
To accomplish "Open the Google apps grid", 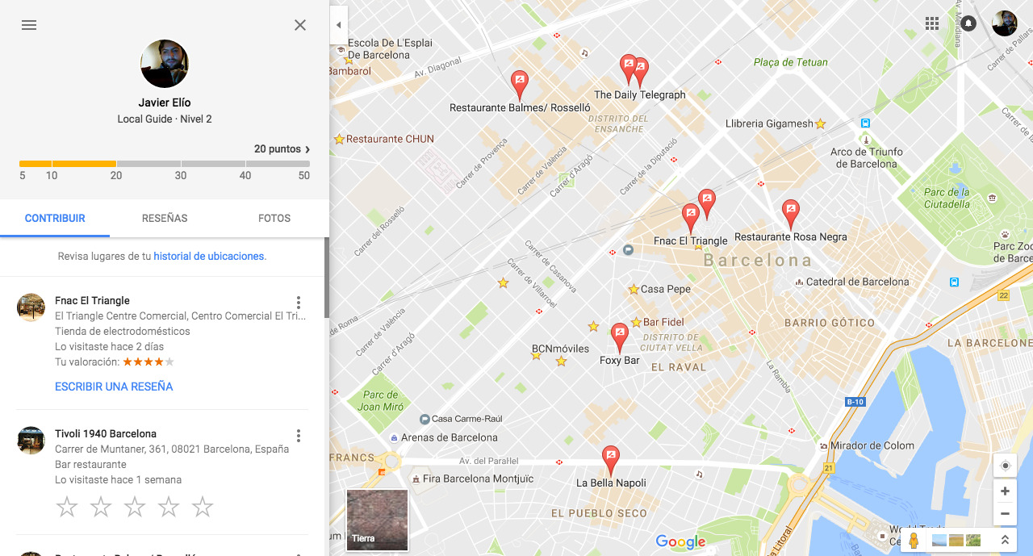I will 932,23.
